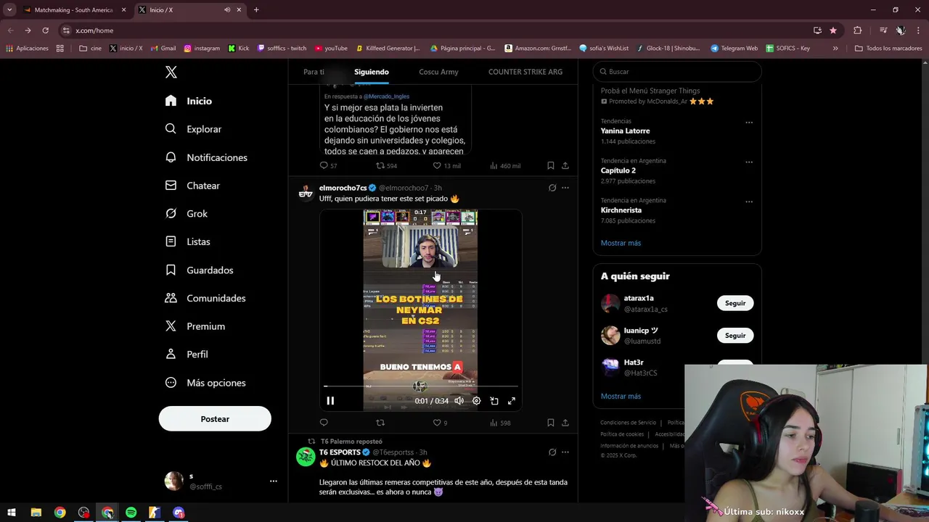Click the Postear button
This screenshot has width=929, height=522.
(x=215, y=419)
